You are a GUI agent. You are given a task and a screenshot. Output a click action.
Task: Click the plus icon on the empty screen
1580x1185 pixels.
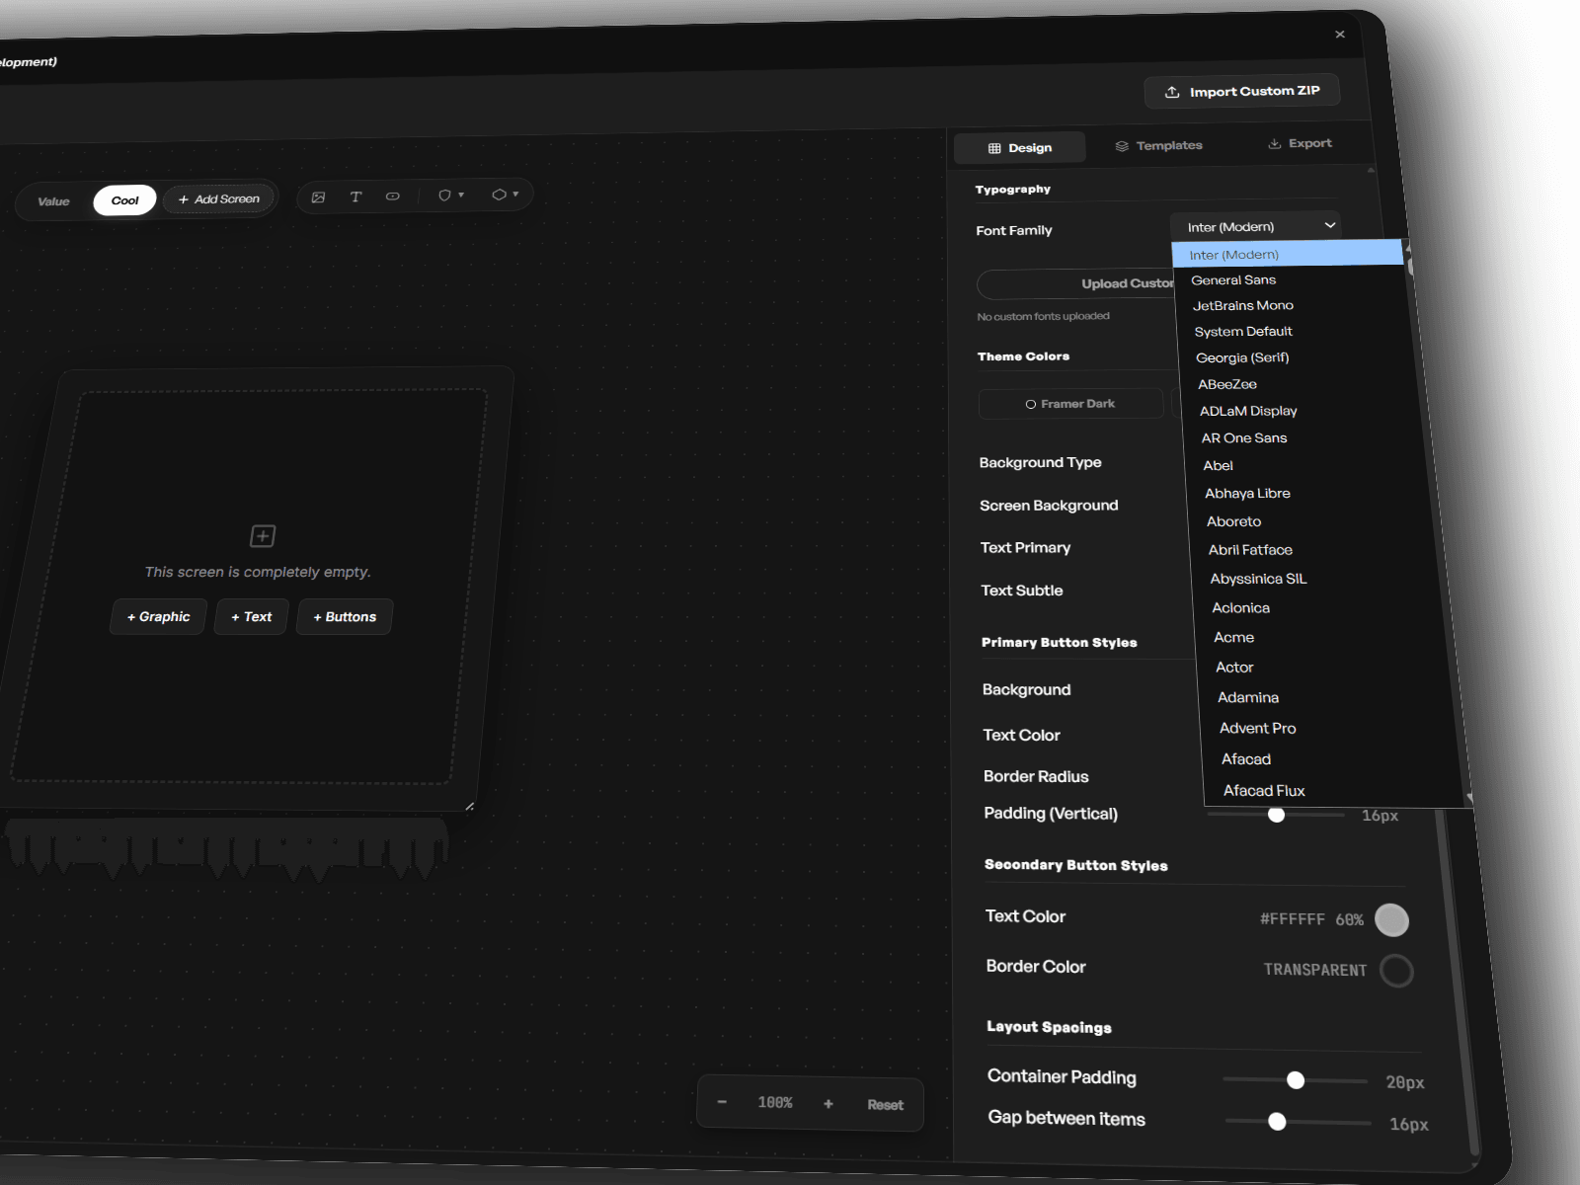(x=263, y=535)
